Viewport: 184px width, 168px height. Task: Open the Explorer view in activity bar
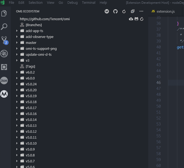pyautogui.click(x=4, y=13)
